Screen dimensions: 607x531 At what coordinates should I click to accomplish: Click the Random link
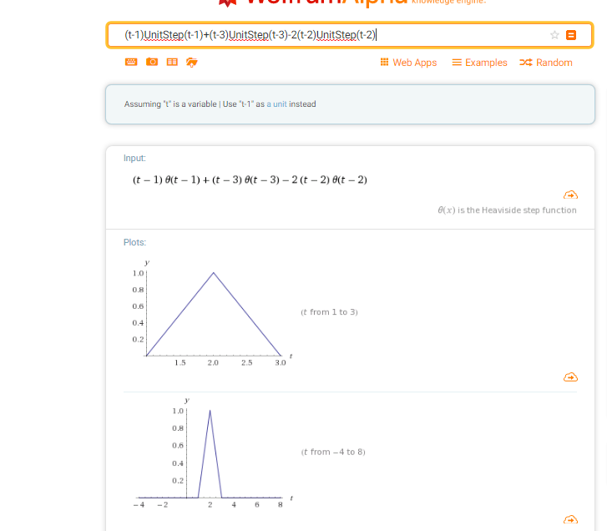click(x=546, y=63)
